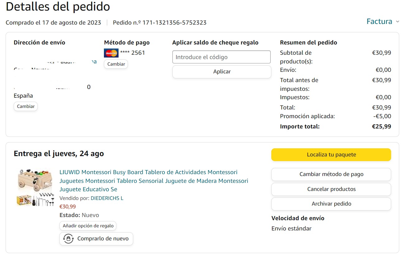Click Añadir opción de regalo button
The width and height of the screenshot is (416, 255).
click(x=88, y=226)
